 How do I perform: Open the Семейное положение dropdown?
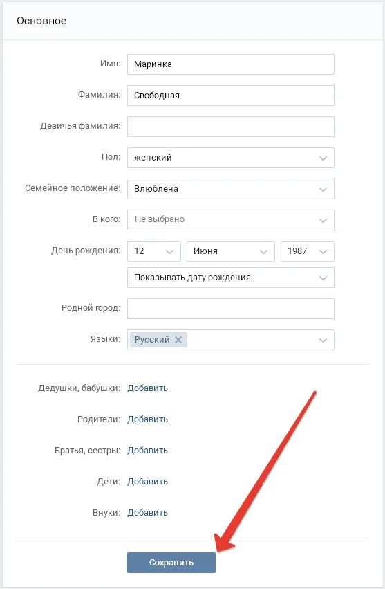tap(230, 189)
